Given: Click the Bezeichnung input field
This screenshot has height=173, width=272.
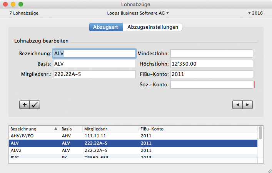Looking at the screenshot, I should click(x=94, y=53).
